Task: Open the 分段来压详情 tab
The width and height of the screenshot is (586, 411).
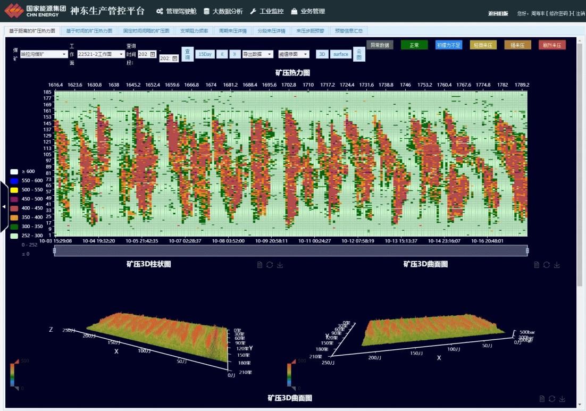Action: click(271, 31)
